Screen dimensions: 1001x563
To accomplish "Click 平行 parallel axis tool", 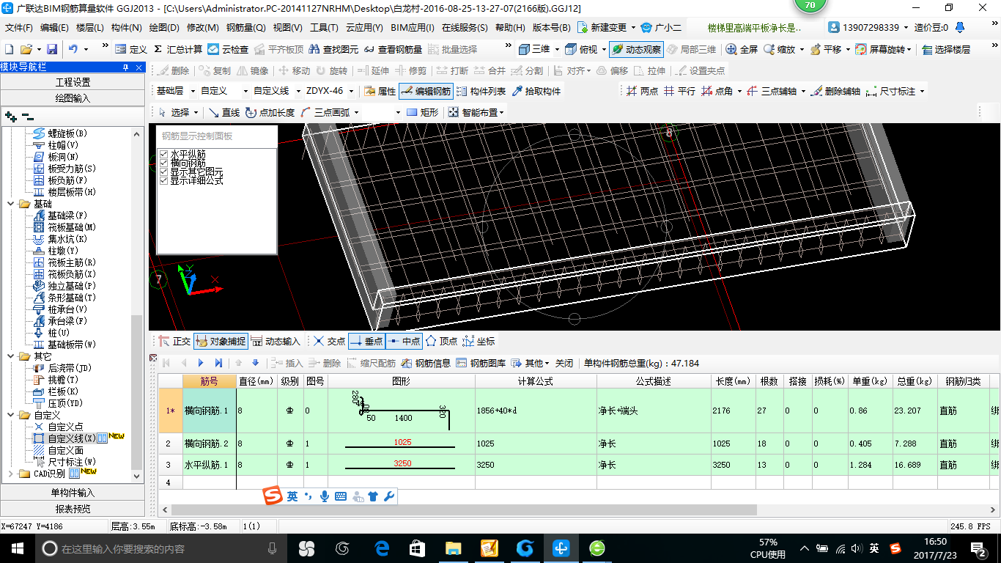I will (x=679, y=92).
